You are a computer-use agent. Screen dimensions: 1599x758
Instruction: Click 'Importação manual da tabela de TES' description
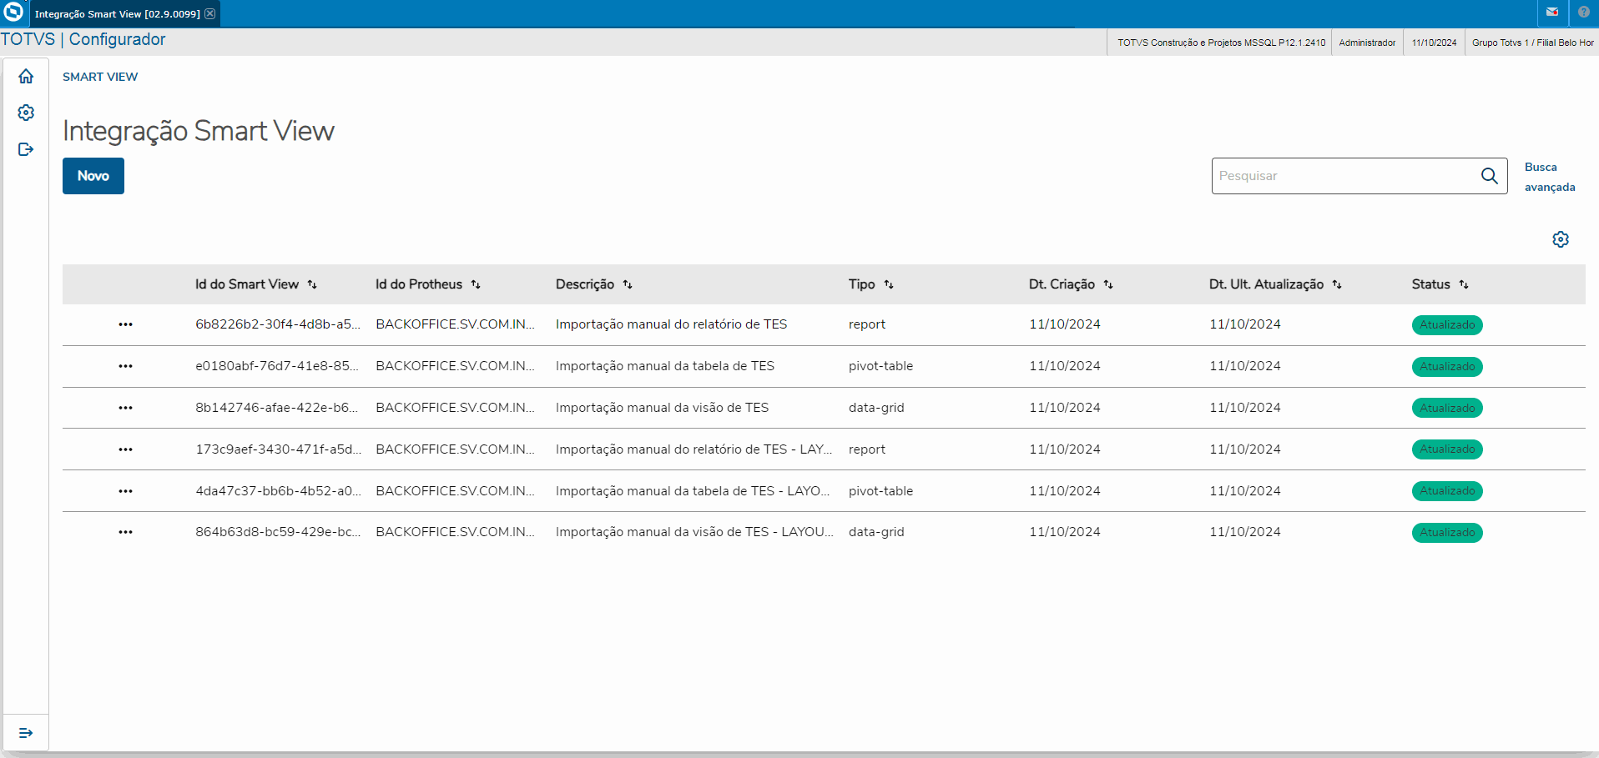pyautogui.click(x=665, y=366)
